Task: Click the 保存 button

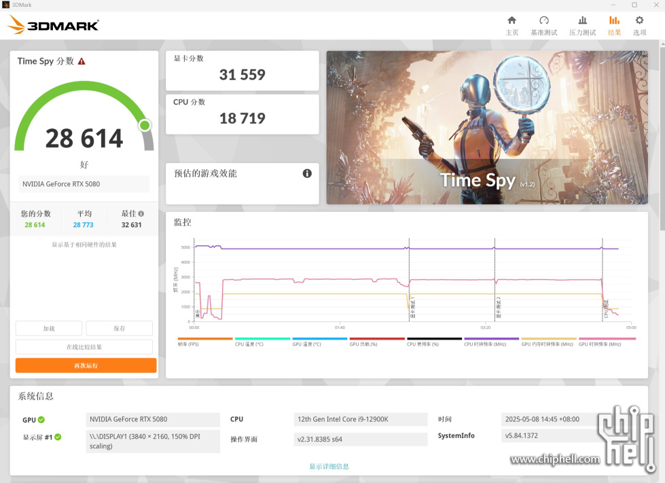Action: click(119, 328)
